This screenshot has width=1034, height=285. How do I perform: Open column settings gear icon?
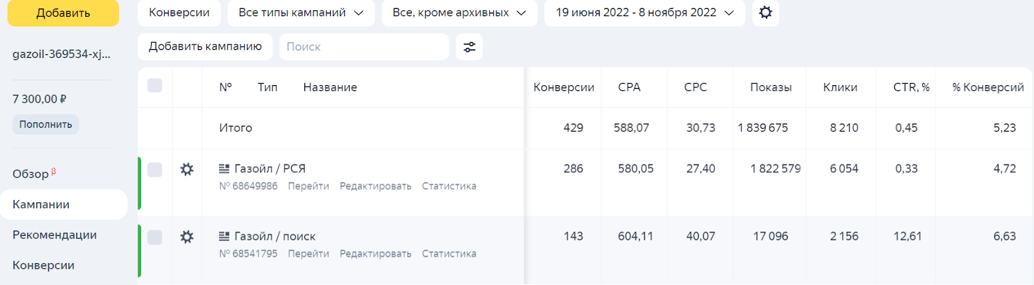pos(765,13)
